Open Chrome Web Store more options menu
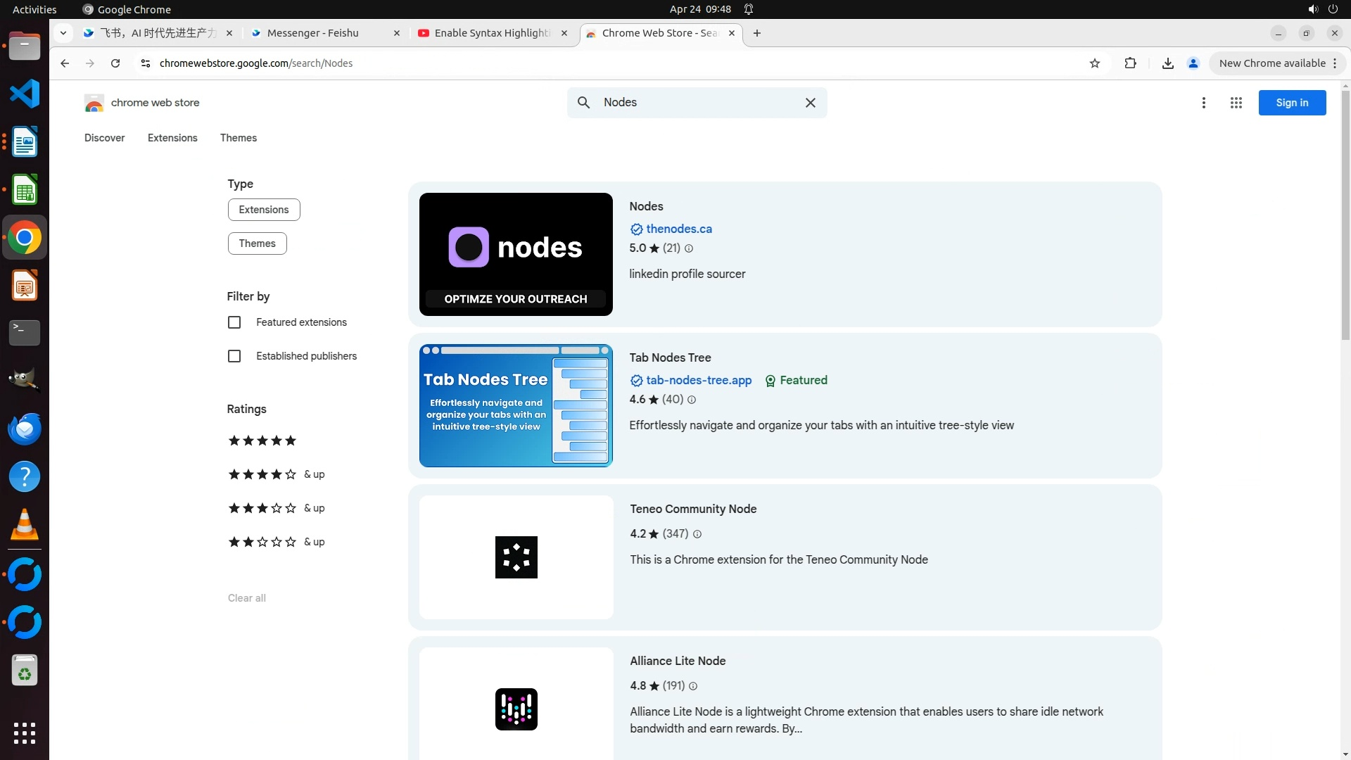1351x760 pixels. pyautogui.click(x=1203, y=103)
